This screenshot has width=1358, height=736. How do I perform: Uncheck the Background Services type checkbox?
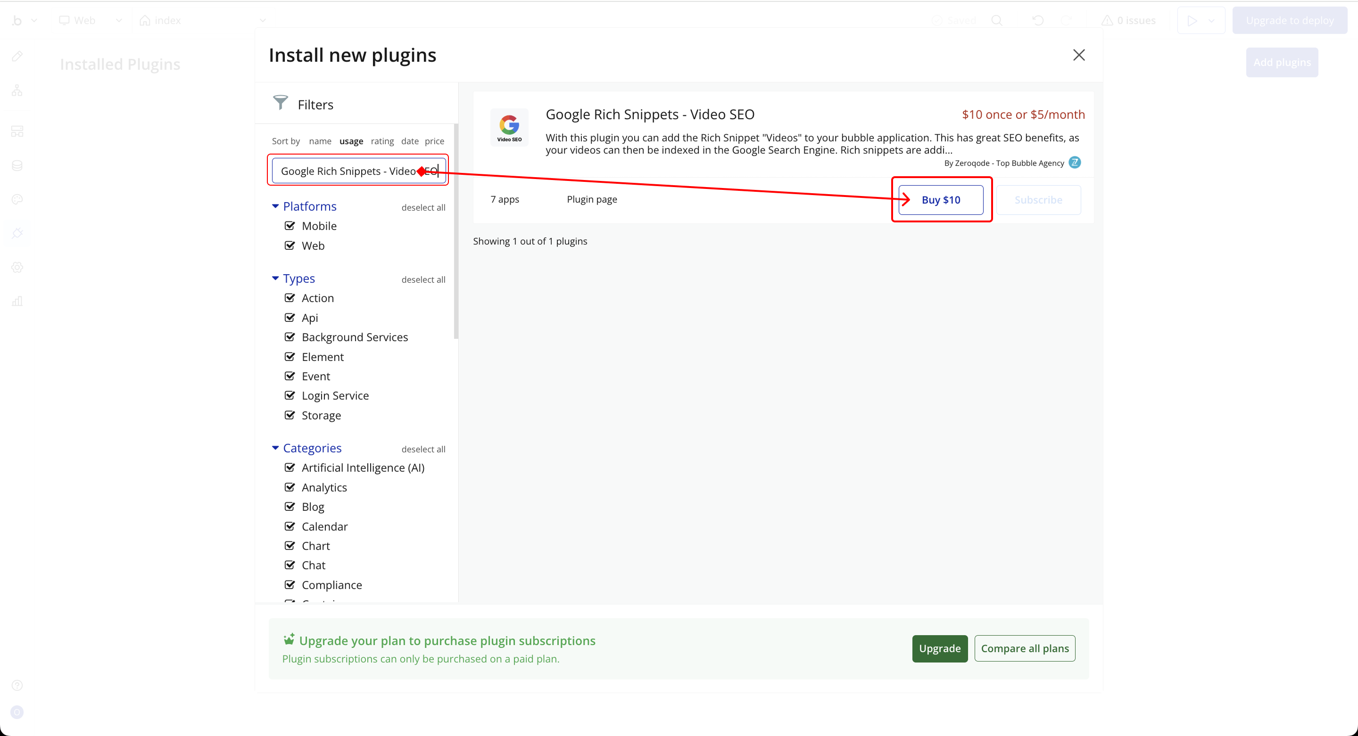(x=290, y=336)
